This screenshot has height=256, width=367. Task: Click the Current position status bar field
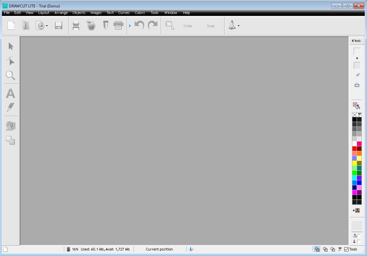(159, 249)
